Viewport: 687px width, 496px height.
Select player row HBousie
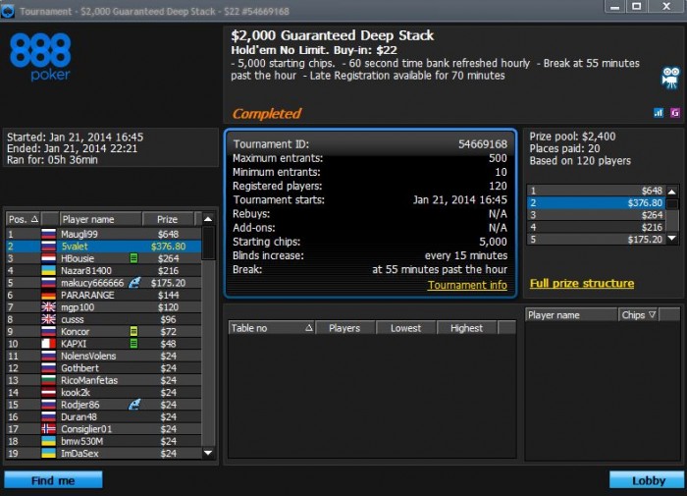103,258
